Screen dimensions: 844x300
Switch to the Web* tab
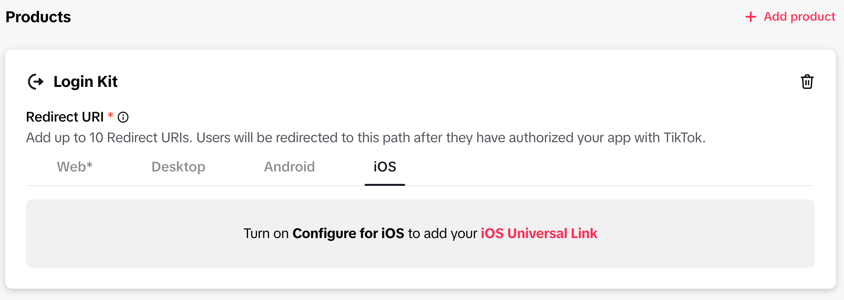[74, 167]
